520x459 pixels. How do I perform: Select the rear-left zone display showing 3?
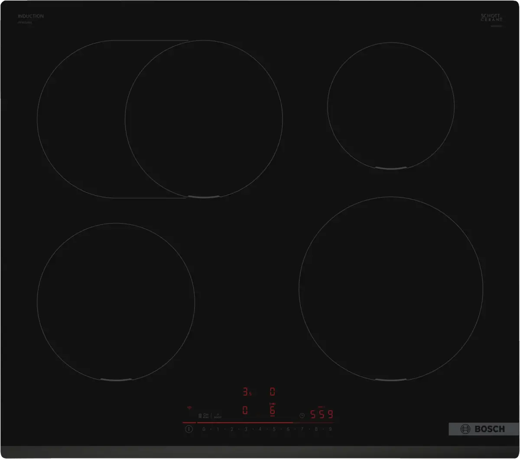246,392
